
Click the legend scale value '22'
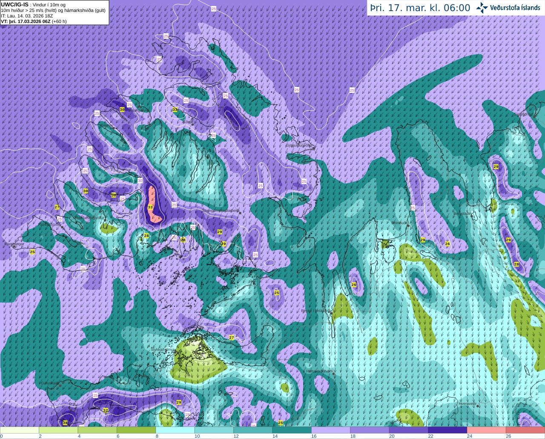[x=430, y=436]
